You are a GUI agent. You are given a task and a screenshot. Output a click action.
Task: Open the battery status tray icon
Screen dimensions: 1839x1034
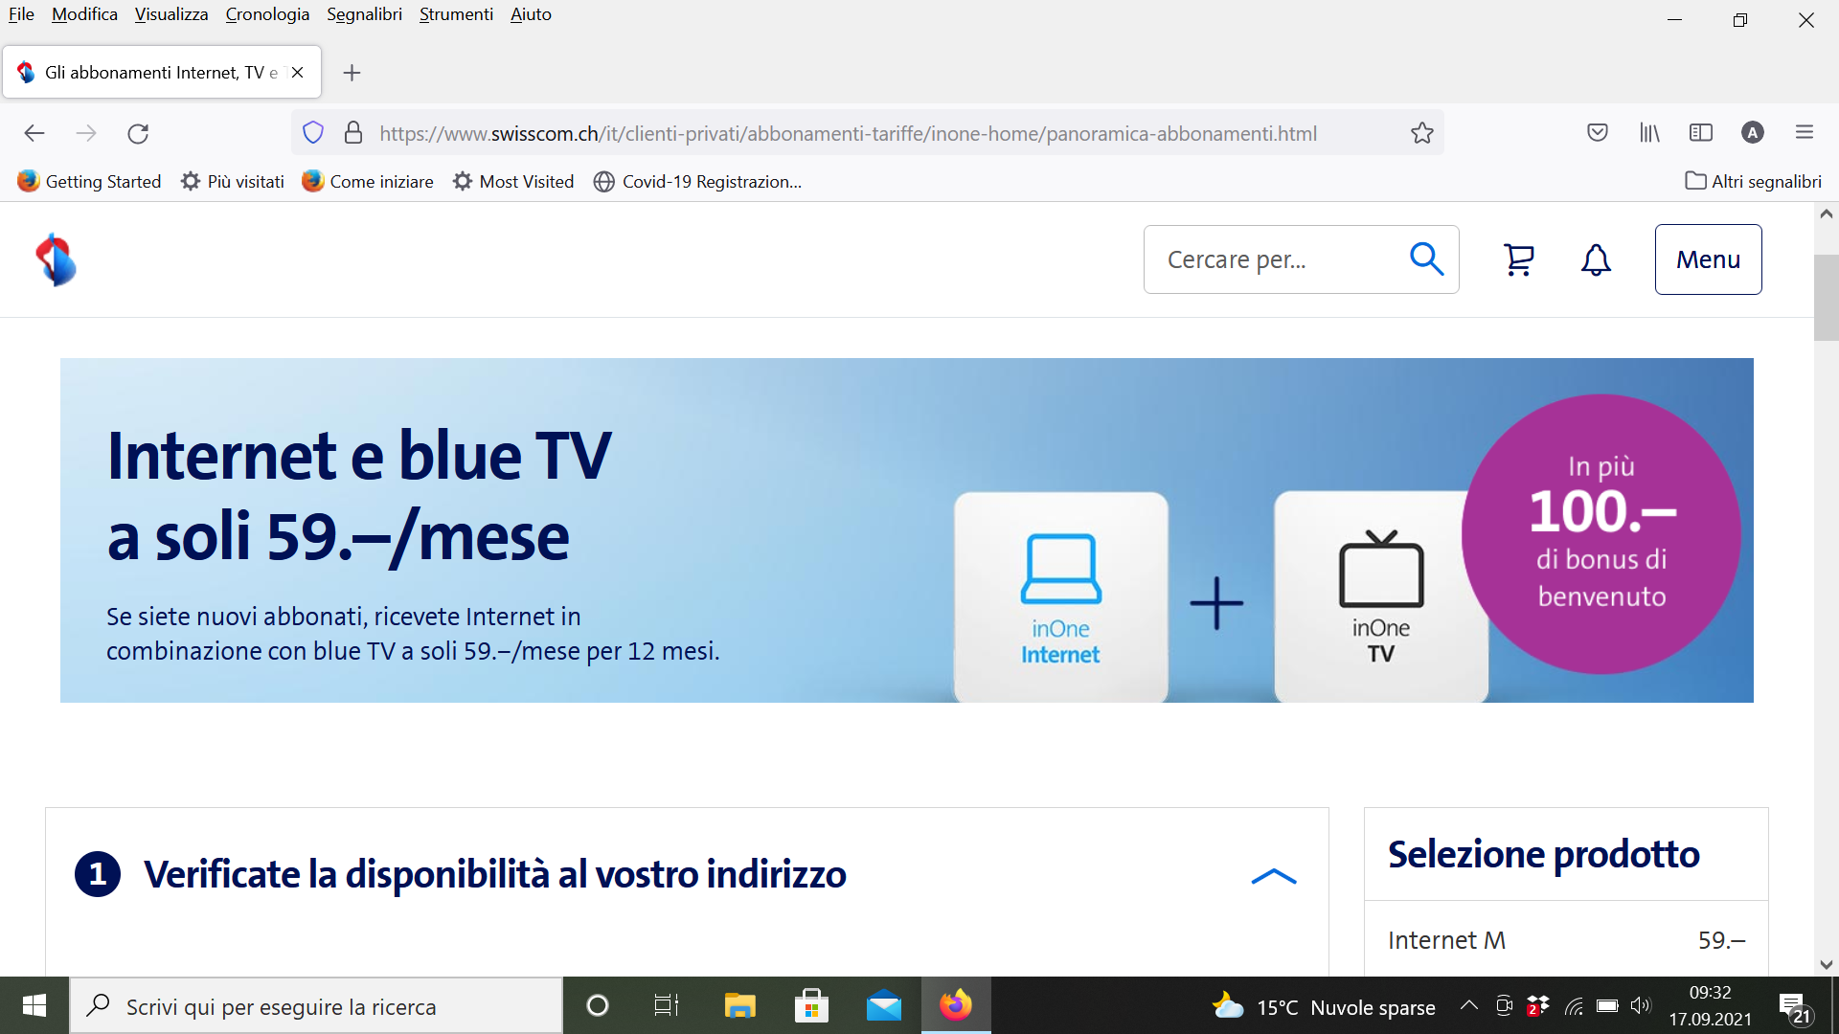(x=1607, y=1005)
